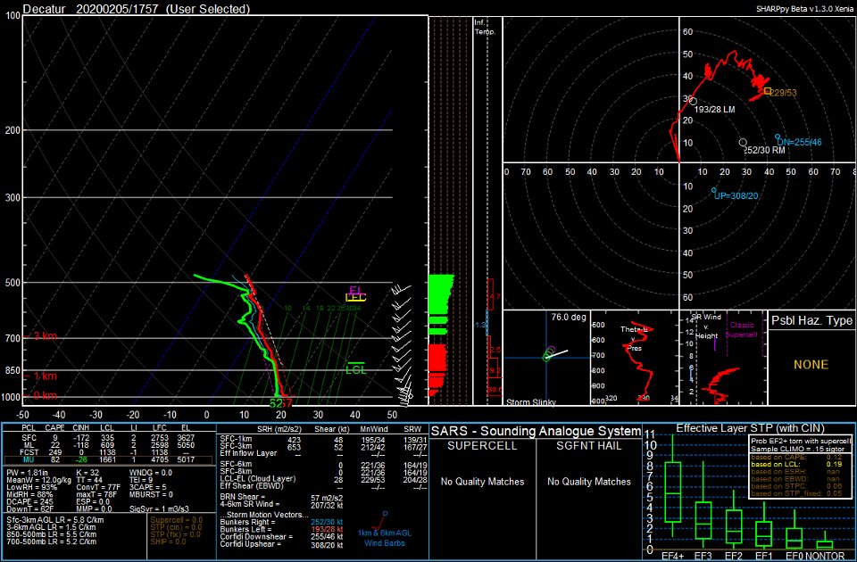The image size is (857, 562).
Task: Click the green LCL label on the Skew-T
Action: click(356, 369)
